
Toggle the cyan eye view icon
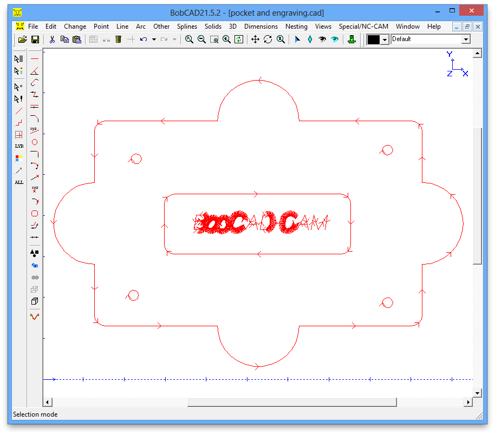[x=335, y=39]
